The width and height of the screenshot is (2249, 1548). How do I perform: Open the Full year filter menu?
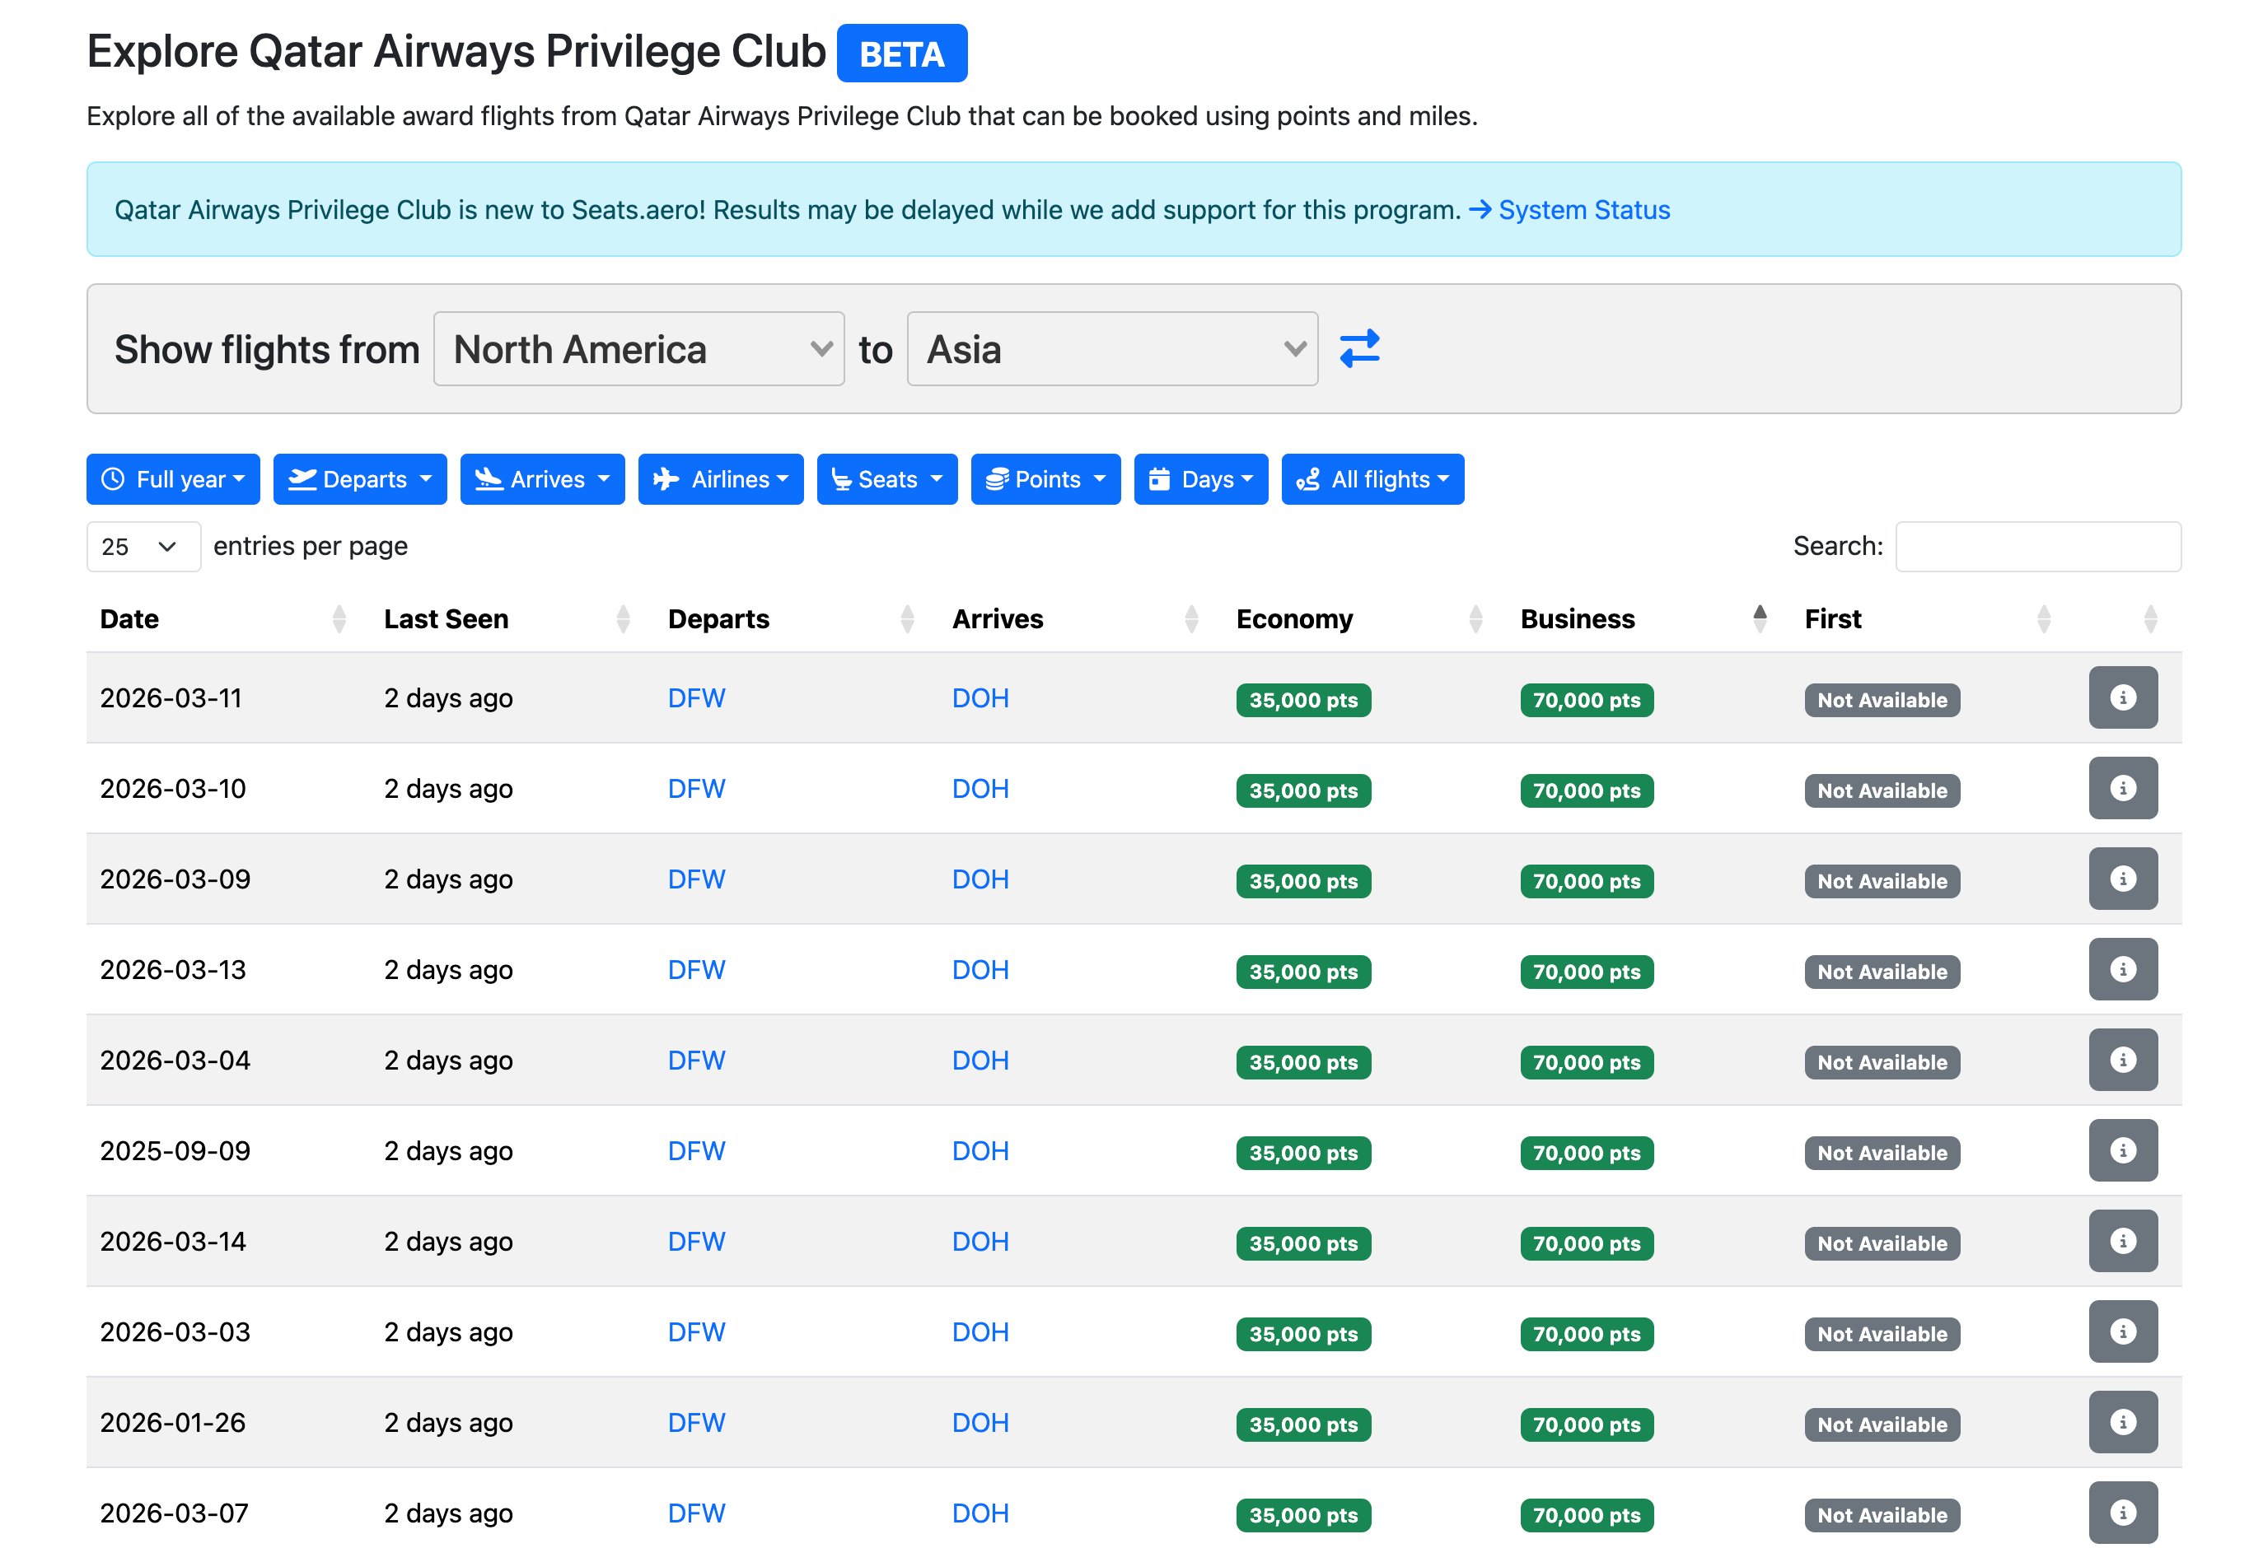pyautogui.click(x=173, y=479)
